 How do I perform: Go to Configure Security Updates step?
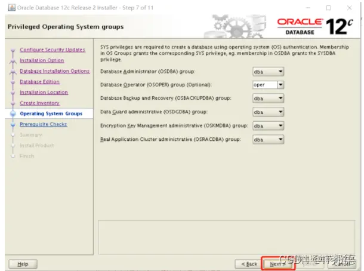click(53, 50)
